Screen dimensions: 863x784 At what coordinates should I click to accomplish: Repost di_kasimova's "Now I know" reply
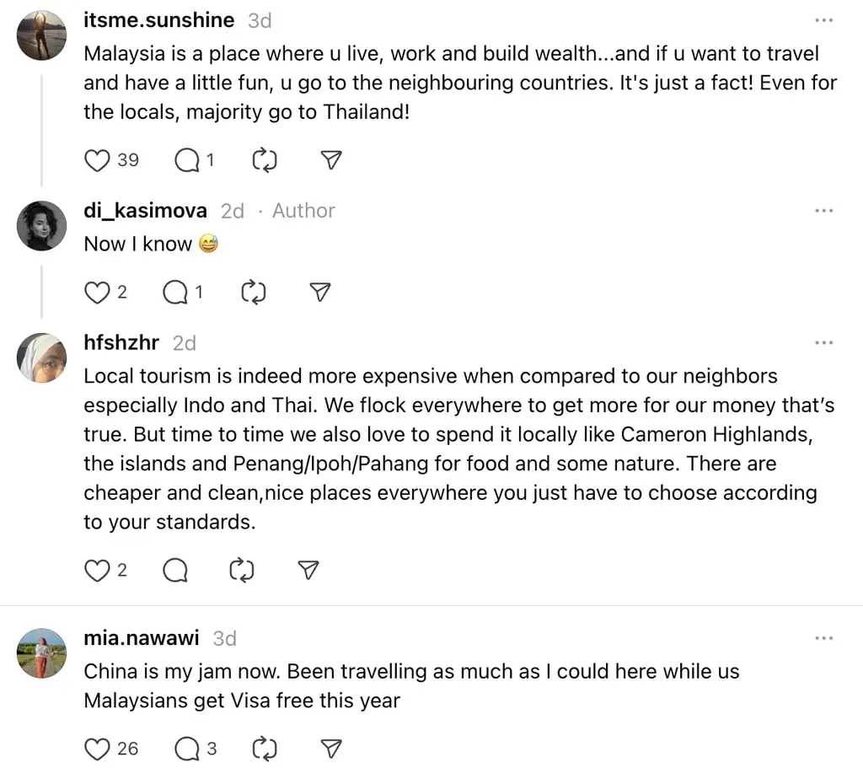(x=253, y=293)
